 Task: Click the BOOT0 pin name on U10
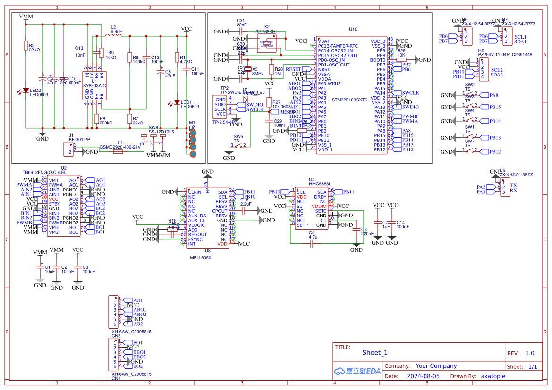coord(378,60)
